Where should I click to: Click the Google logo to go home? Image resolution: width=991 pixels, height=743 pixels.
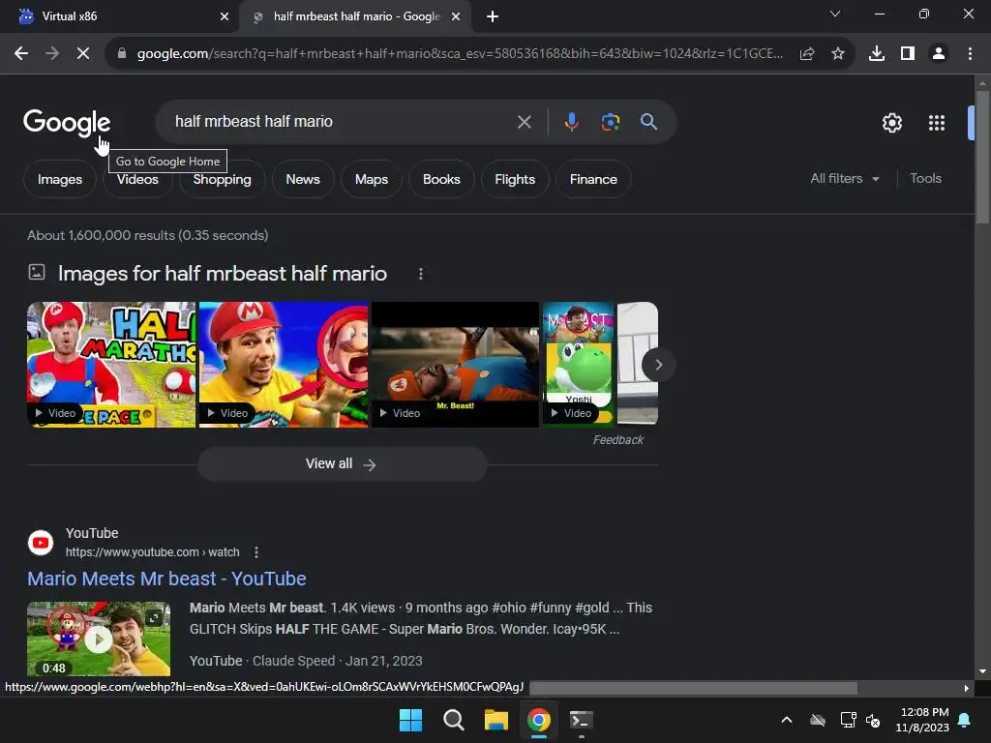(x=67, y=122)
